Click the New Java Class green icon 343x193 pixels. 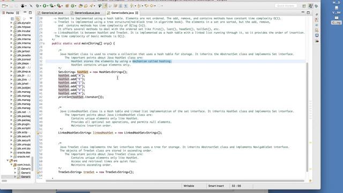pyautogui.click(x=72, y=6)
